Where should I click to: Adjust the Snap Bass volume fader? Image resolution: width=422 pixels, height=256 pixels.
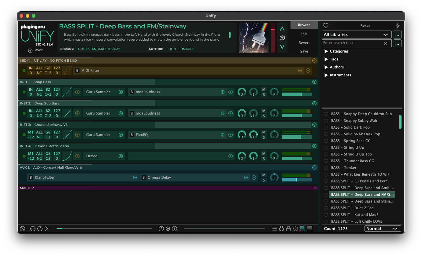click(297, 94)
